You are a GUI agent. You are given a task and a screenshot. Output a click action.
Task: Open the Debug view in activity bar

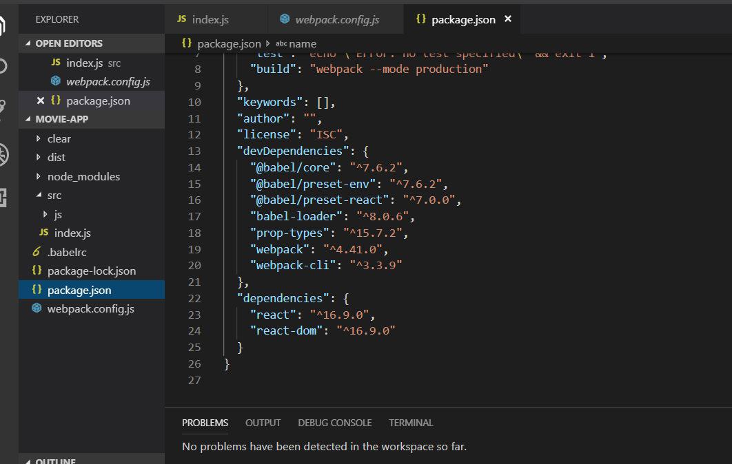[x=3, y=154]
